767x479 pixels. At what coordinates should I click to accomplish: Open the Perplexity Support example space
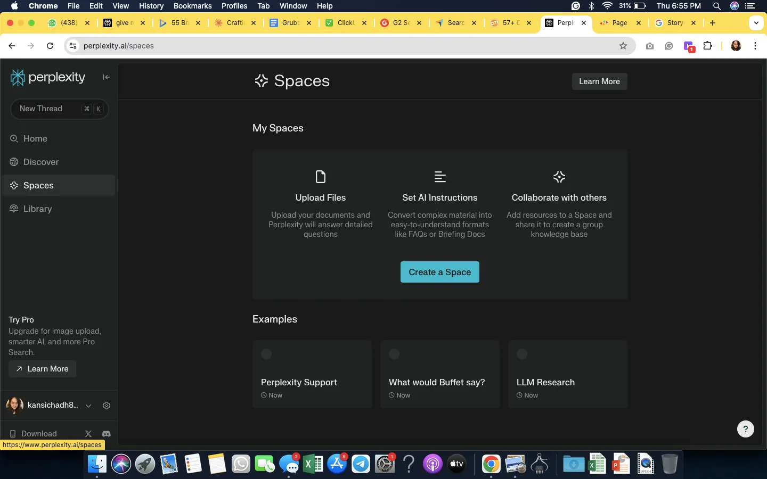pos(312,374)
